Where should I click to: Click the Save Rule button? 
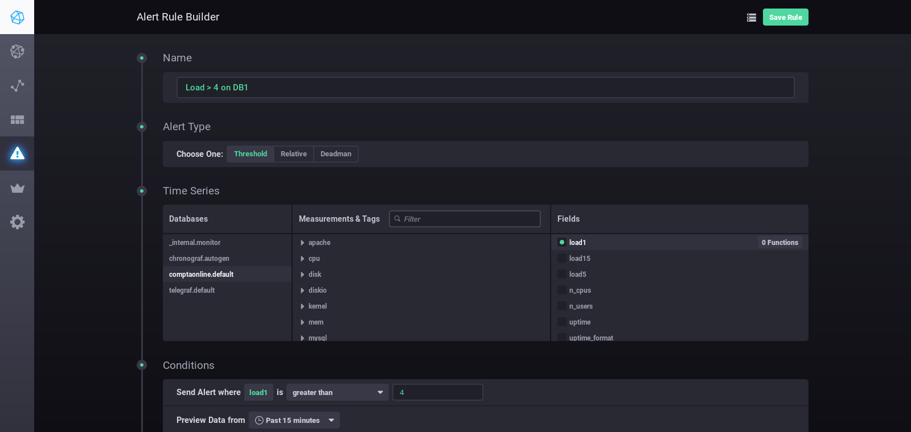pos(785,18)
